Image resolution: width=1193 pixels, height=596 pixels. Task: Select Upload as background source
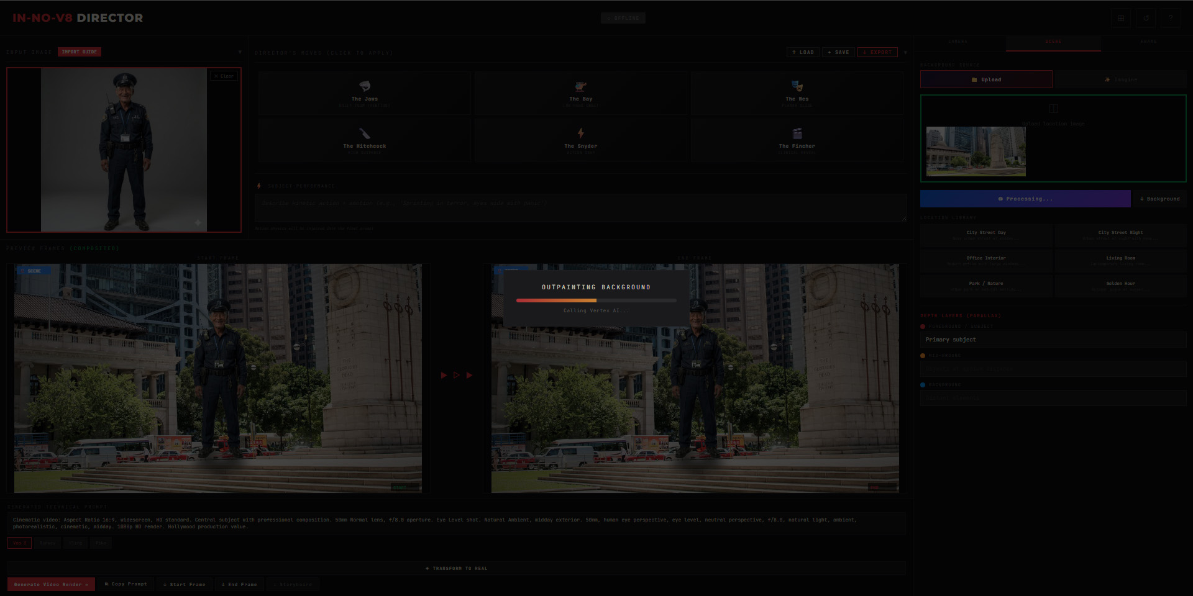[986, 79]
